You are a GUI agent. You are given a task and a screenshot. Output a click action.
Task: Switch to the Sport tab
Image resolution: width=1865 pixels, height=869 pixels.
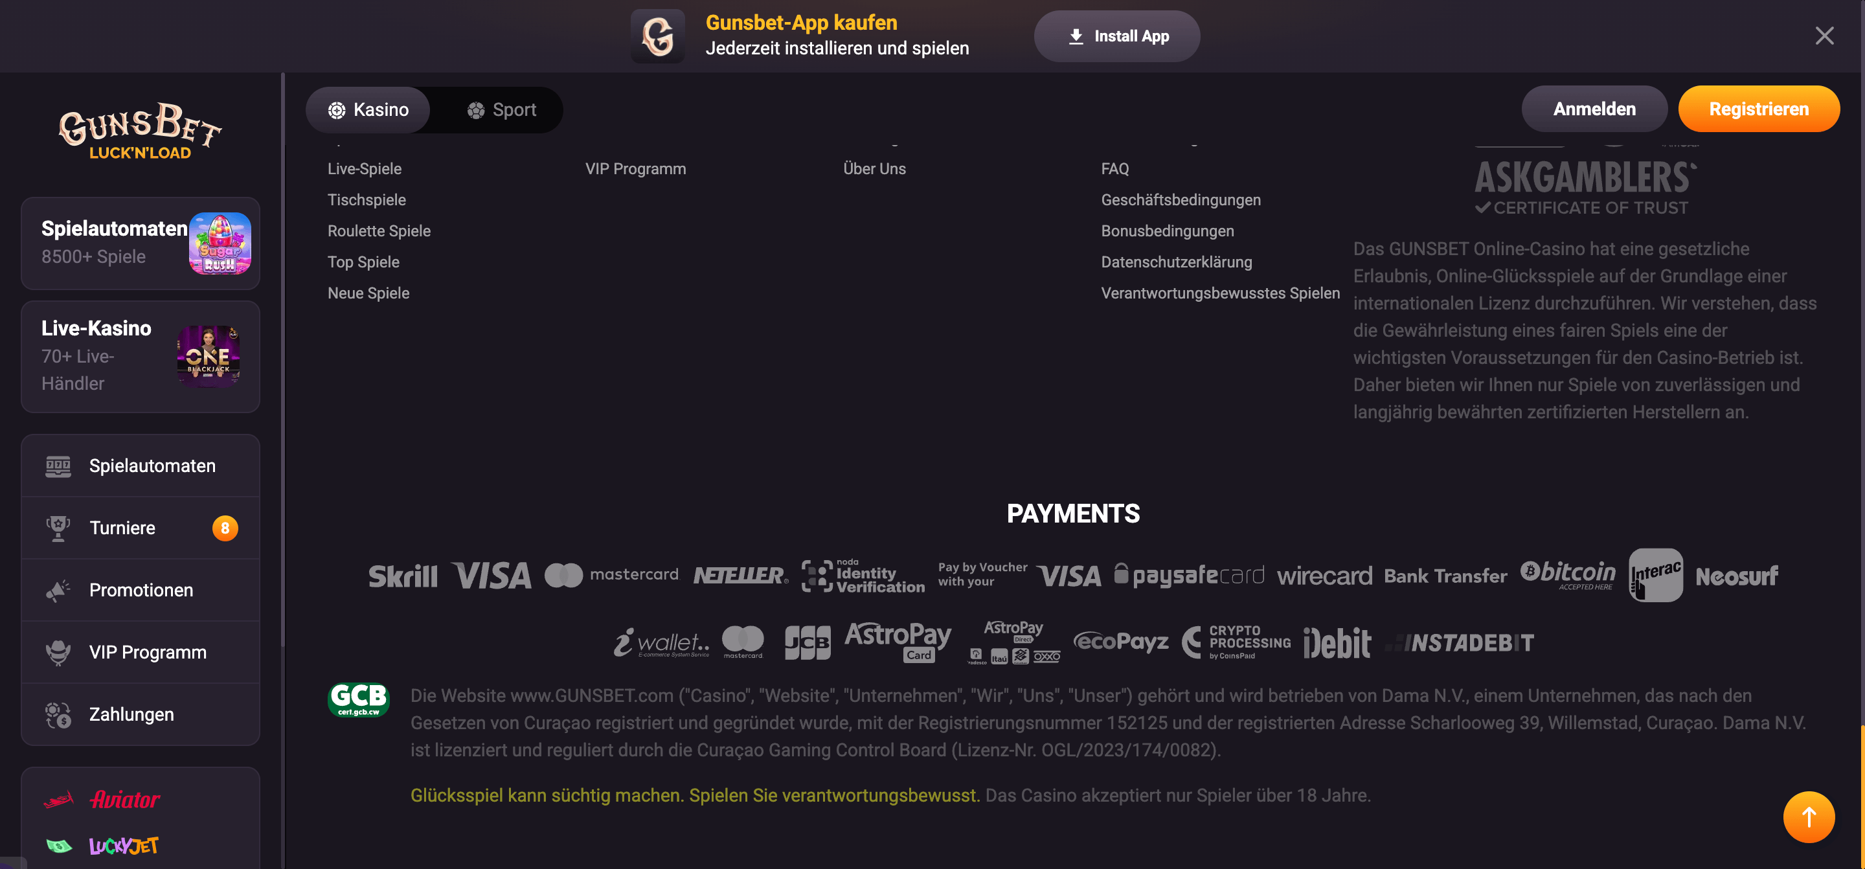(x=502, y=109)
